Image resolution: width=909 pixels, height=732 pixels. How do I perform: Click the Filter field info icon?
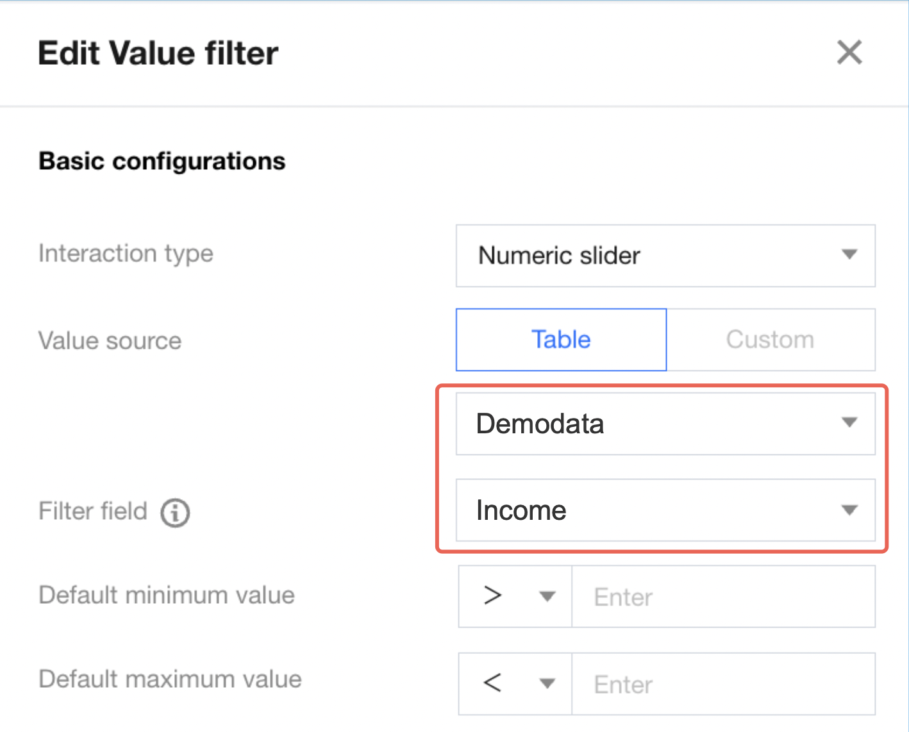[175, 513]
